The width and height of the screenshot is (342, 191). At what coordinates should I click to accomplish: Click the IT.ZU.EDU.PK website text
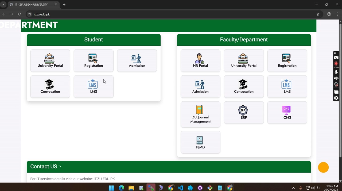(x=104, y=179)
